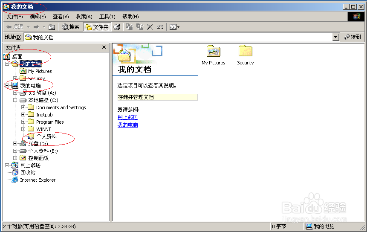Viewport: 367px width, 232px height.
Task: Click the Go (转到) button
Action: 353,37
